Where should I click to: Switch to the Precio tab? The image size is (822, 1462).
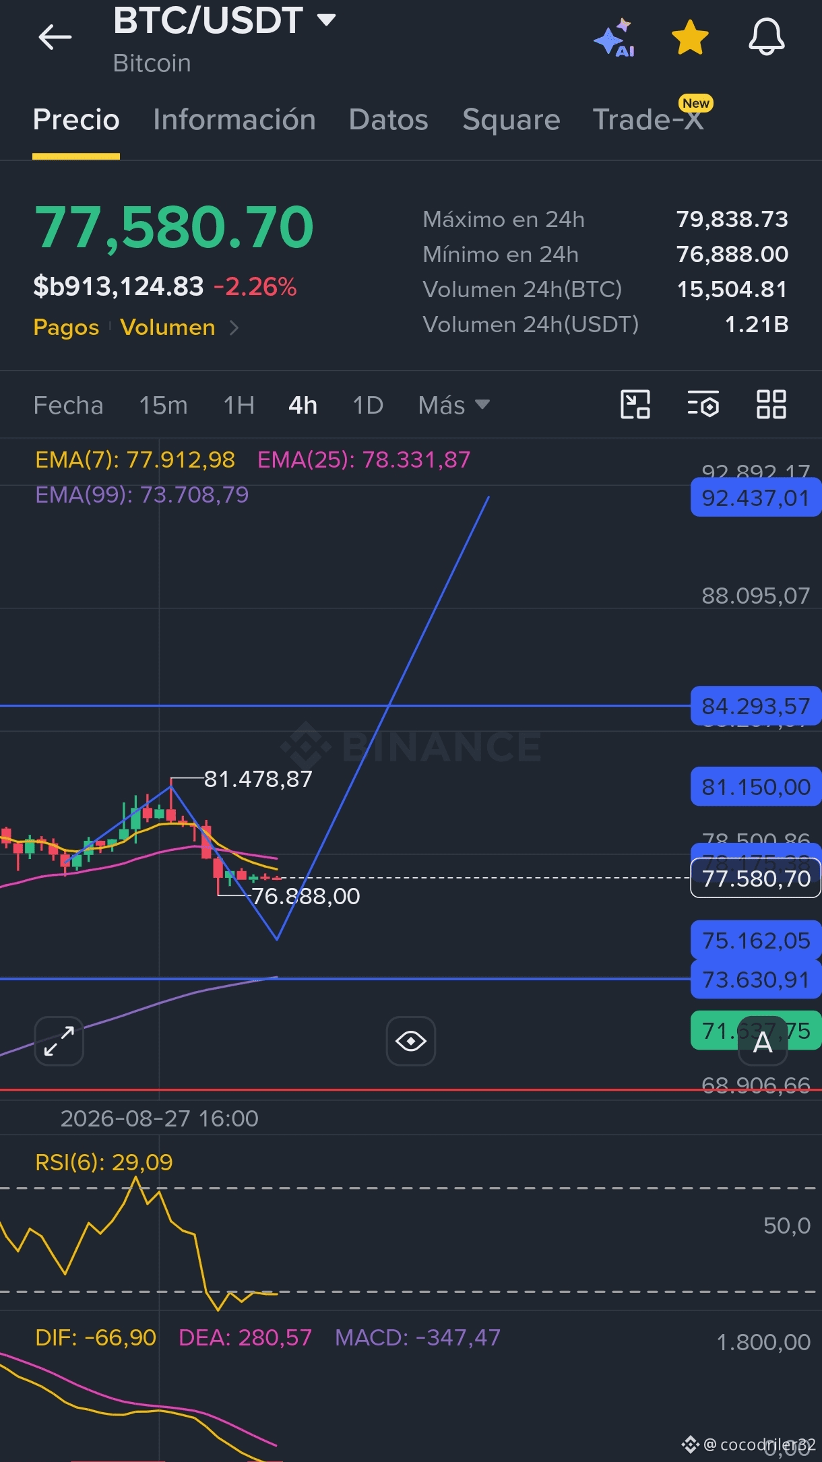click(x=76, y=120)
